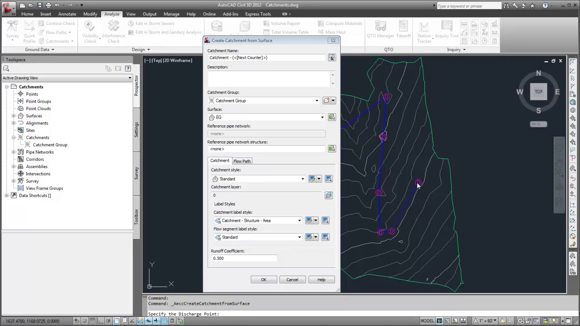Click the catchment layer selection icon
The height and width of the screenshot is (326, 580).
(x=329, y=195)
